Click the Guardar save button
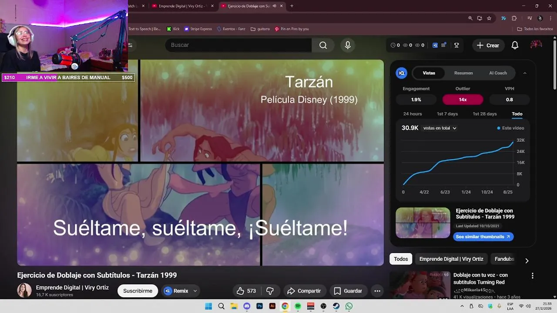Viewport: 557px width, 313px height. point(348,291)
